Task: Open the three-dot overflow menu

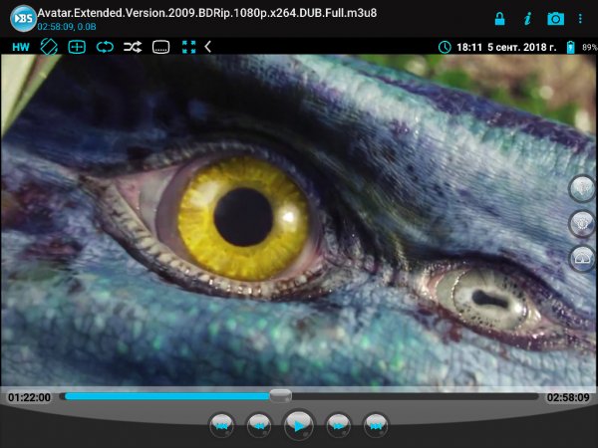Action: [x=580, y=19]
